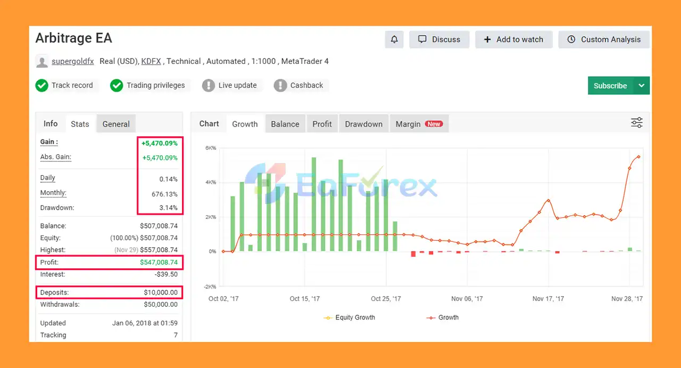Click the Live update warning icon
The height and width of the screenshot is (368, 681).
click(209, 85)
